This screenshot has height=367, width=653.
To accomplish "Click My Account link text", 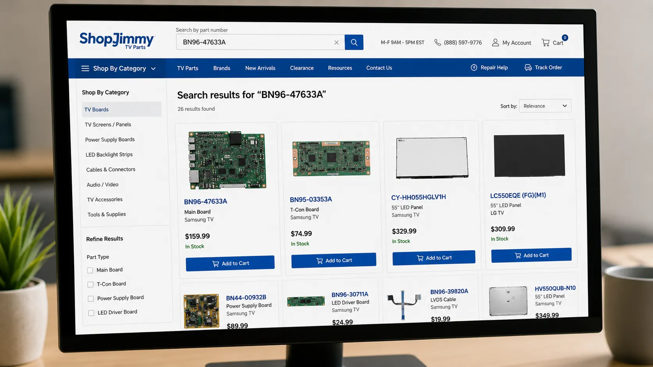I will click(517, 43).
